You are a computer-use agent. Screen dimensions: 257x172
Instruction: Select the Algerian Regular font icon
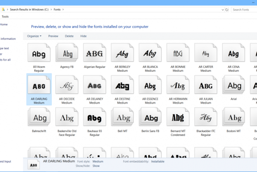click(95, 52)
